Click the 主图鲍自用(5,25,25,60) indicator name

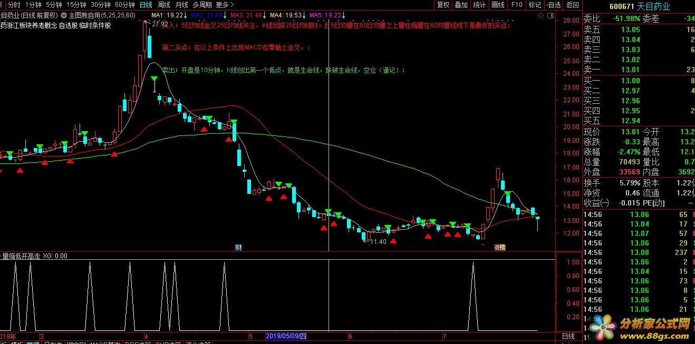102,15
